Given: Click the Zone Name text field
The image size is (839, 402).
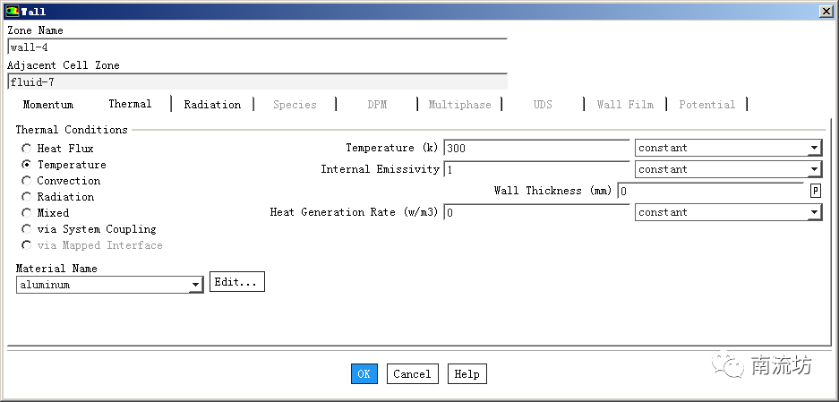Looking at the screenshot, I should 256,47.
